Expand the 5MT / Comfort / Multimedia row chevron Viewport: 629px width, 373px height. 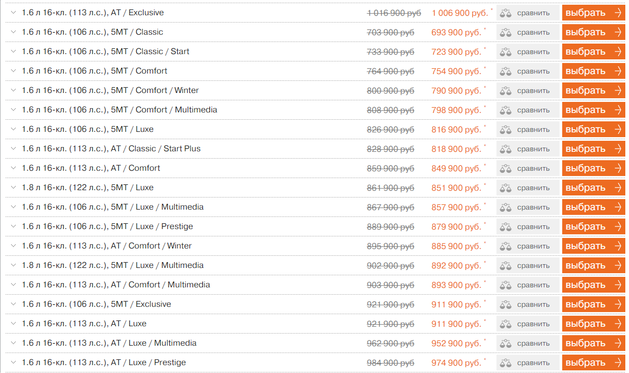tap(13, 110)
